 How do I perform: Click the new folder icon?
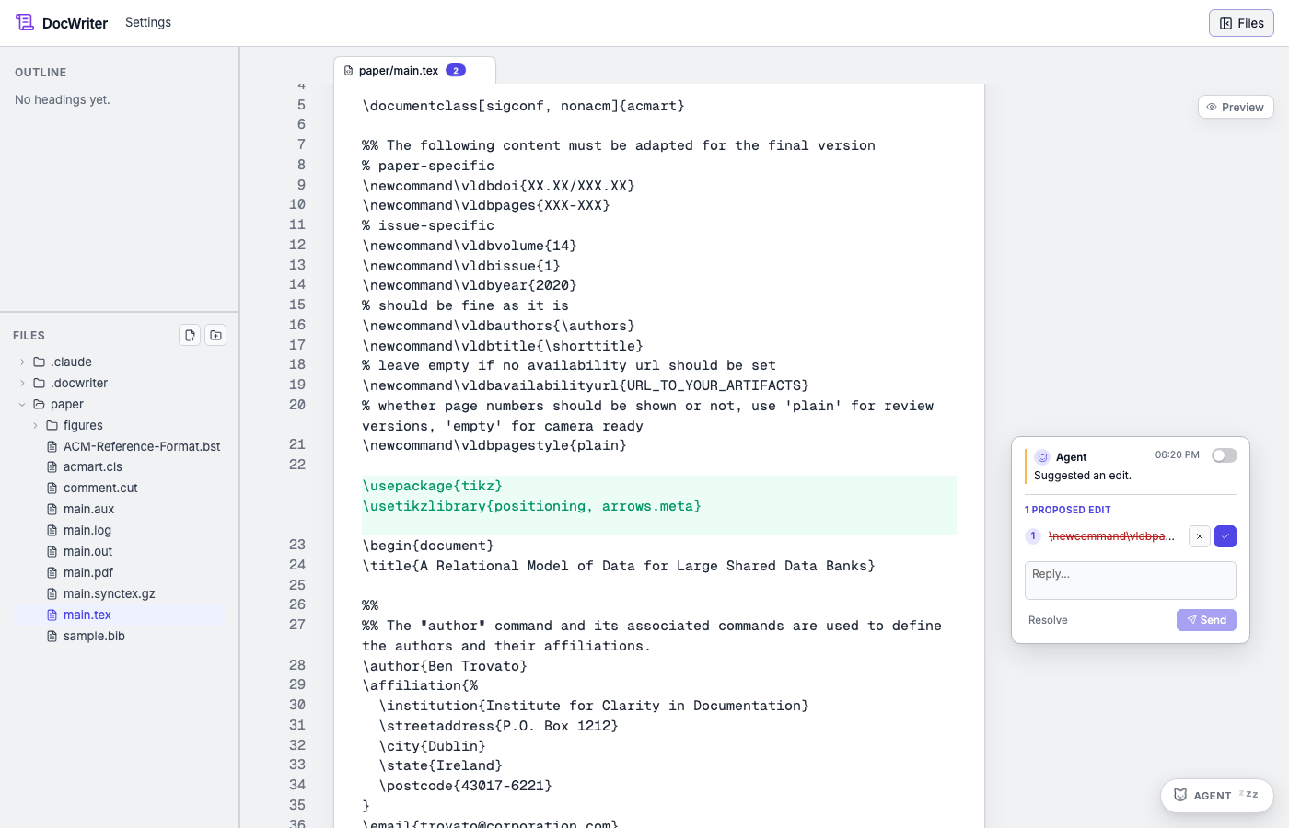click(215, 335)
